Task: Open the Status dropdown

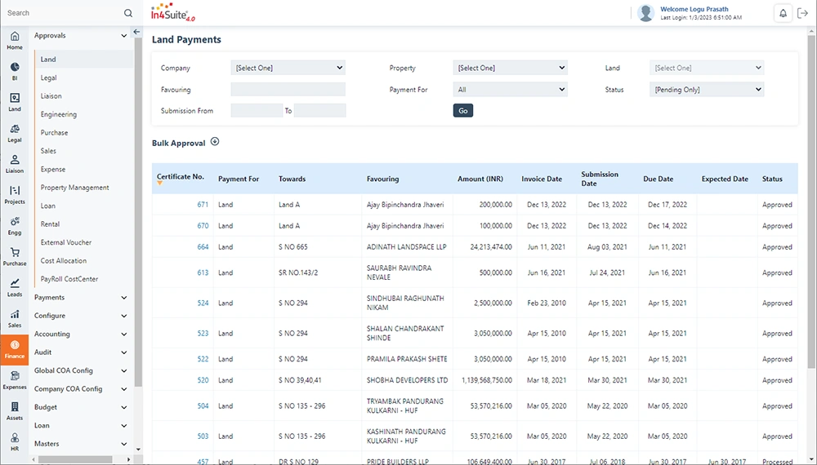Action: coord(707,90)
